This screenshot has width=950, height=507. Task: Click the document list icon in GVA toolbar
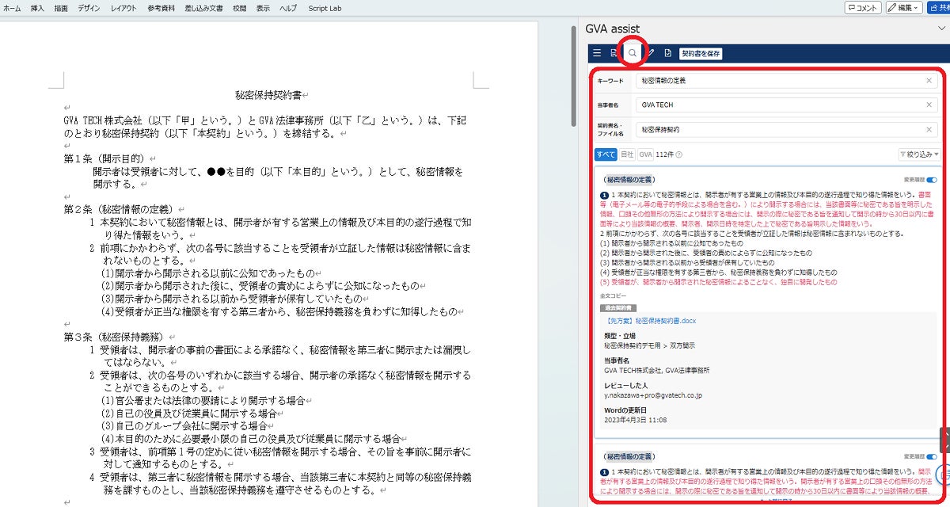[x=614, y=54]
